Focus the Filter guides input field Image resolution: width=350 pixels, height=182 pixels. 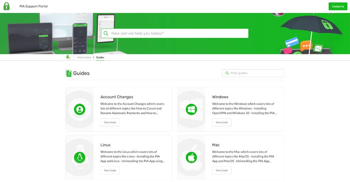[x=253, y=73]
